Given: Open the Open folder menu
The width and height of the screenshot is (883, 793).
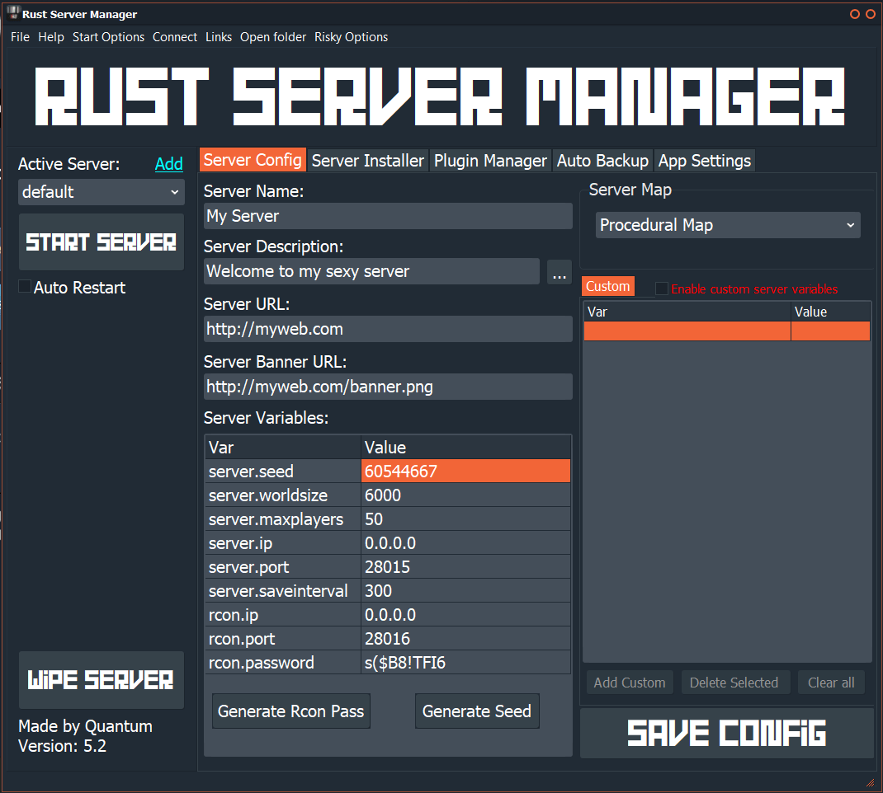Looking at the screenshot, I should (x=273, y=37).
